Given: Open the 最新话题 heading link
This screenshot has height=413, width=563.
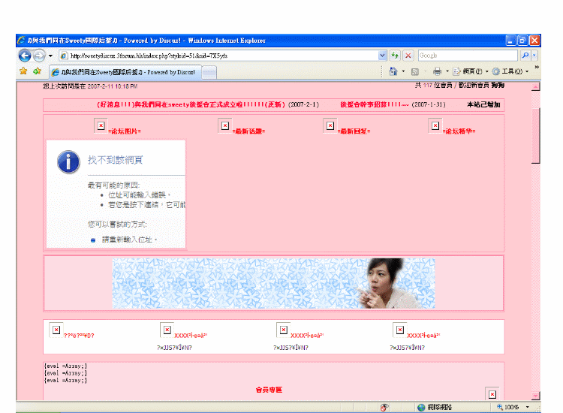Looking at the screenshot, I should click(x=248, y=131).
